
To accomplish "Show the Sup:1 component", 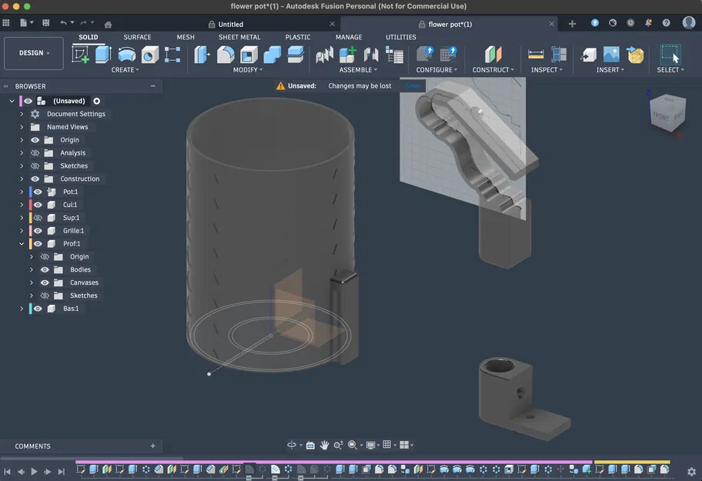I will tap(38, 217).
